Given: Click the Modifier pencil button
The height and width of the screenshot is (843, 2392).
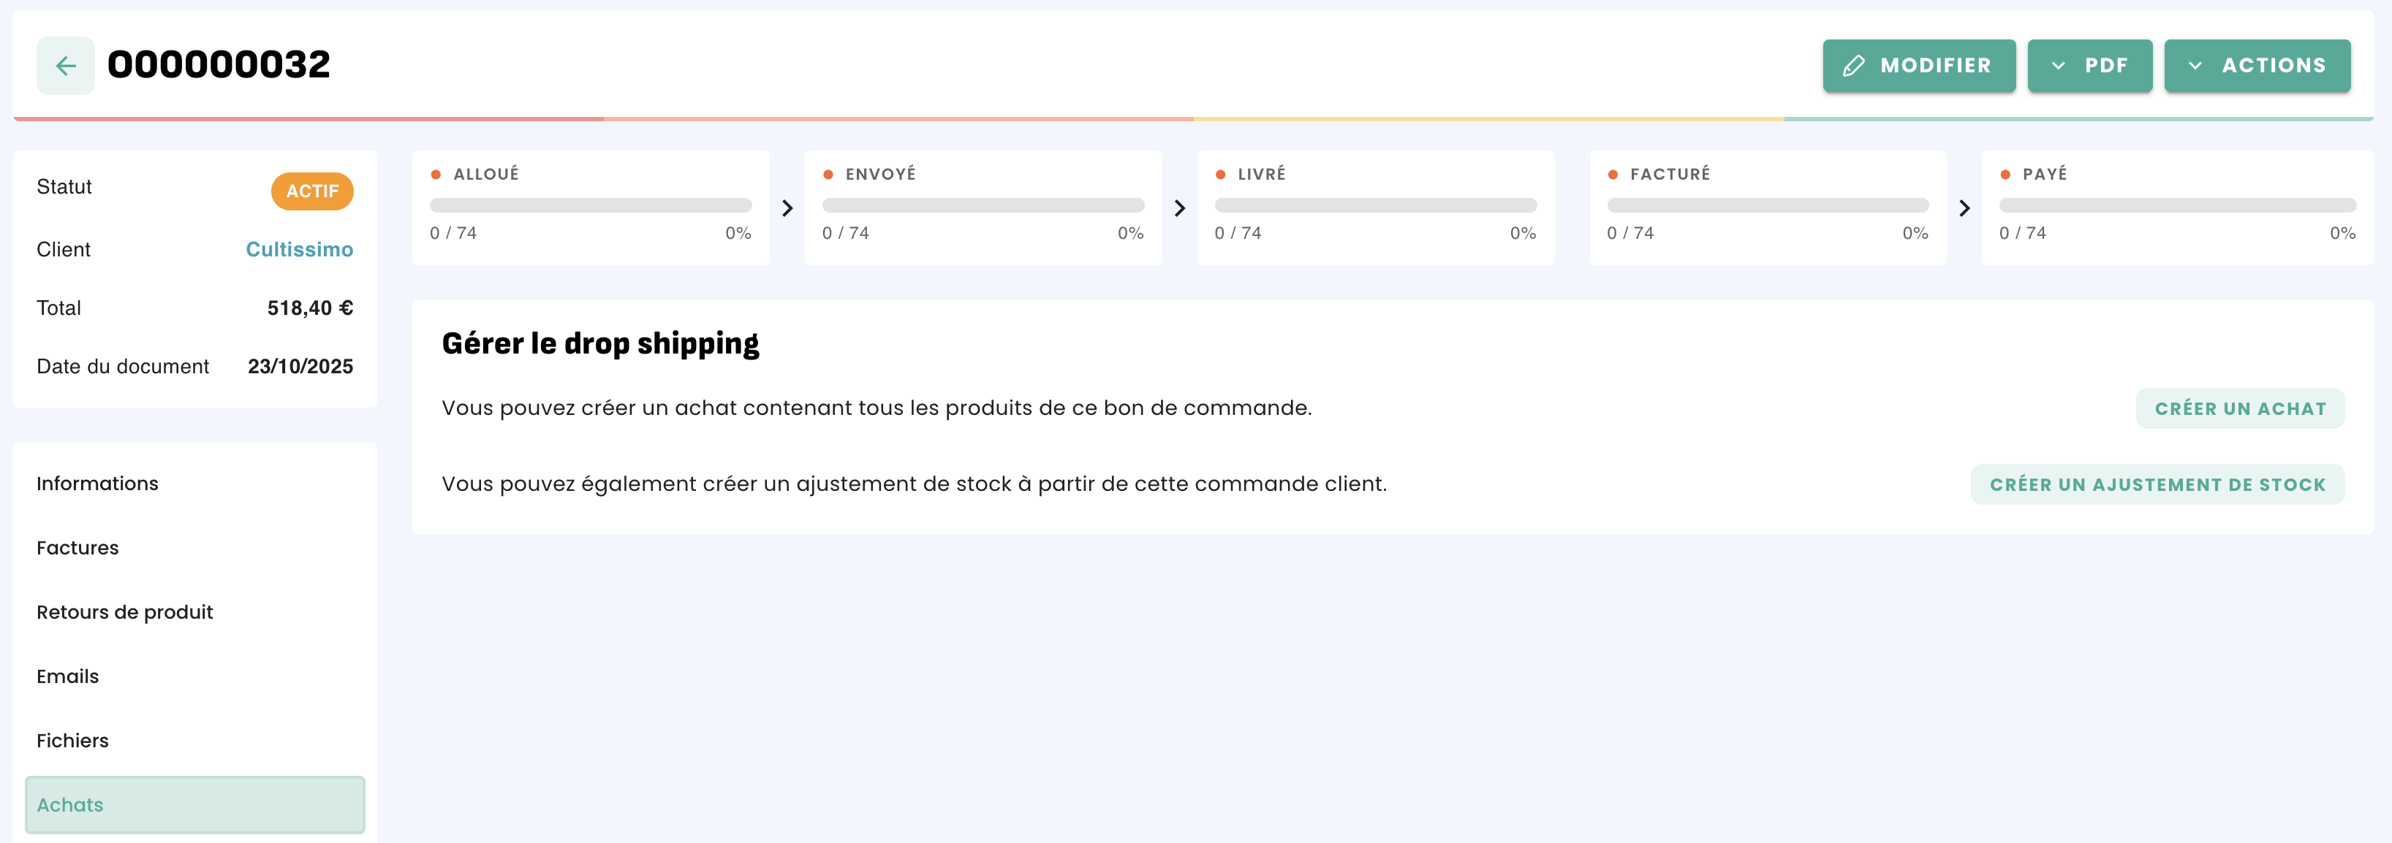Looking at the screenshot, I should coord(1918,66).
